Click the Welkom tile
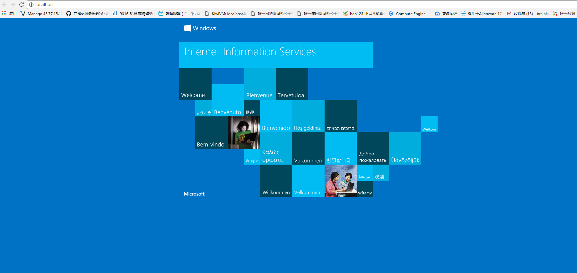 429,124
